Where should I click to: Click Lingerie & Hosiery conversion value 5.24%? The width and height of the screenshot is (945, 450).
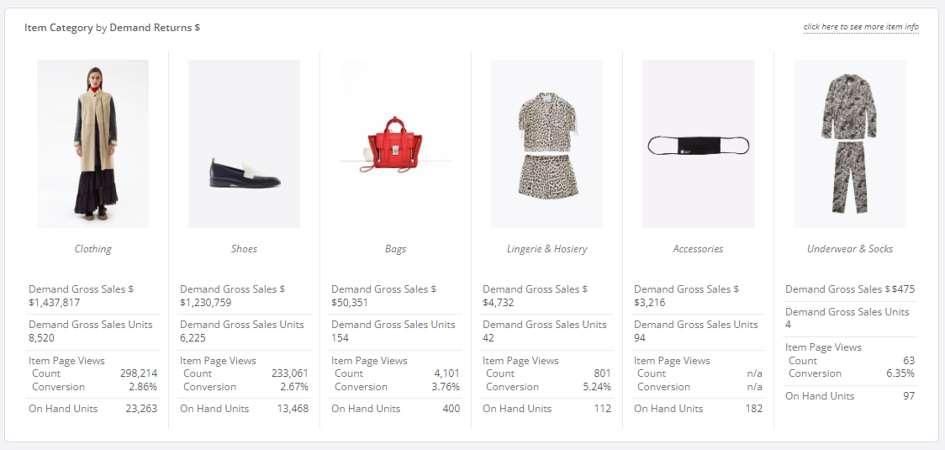597,387
